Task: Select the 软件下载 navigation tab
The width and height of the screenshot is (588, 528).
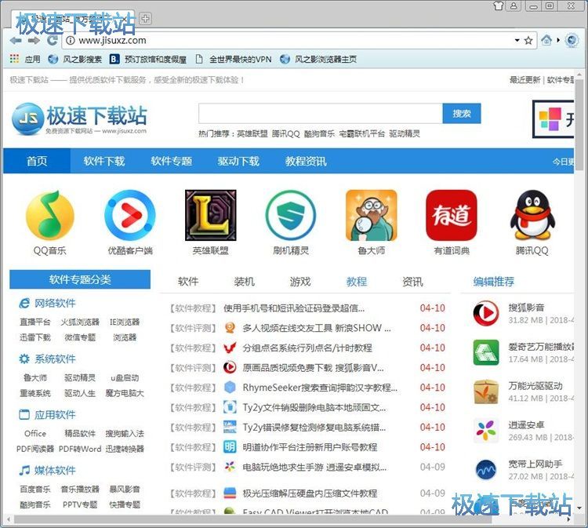Action: [x=103, y=161]
